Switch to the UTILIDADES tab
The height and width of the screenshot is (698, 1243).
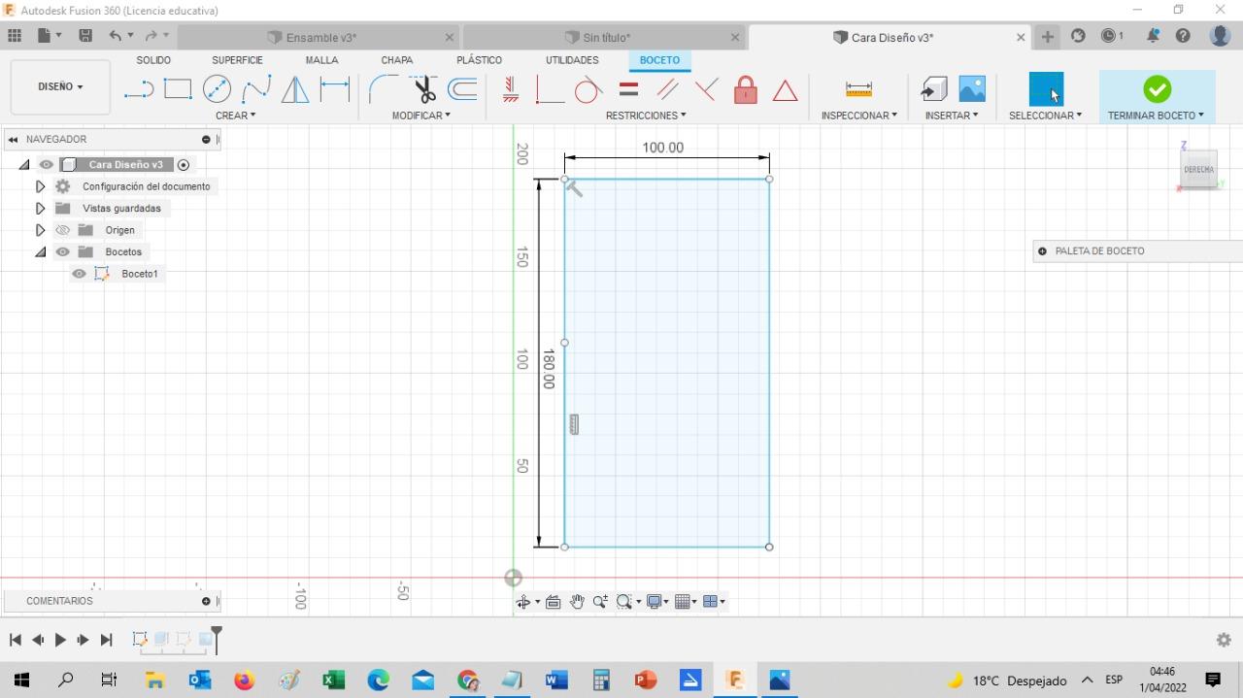coord(572,60)
